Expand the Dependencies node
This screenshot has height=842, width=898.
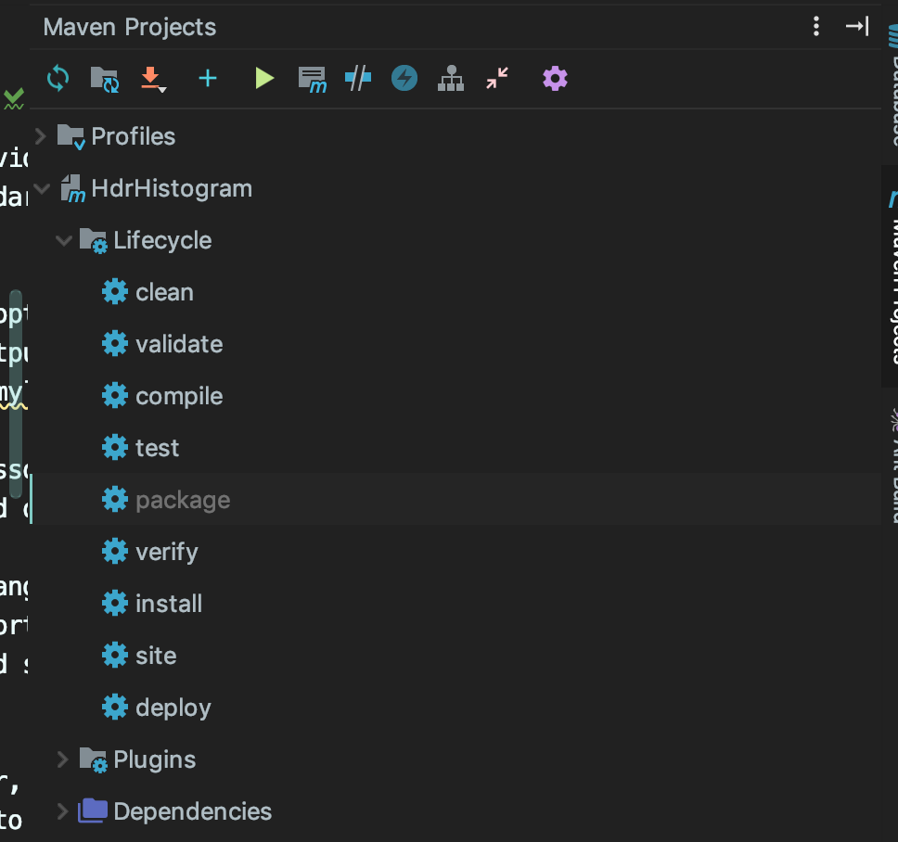62,811
